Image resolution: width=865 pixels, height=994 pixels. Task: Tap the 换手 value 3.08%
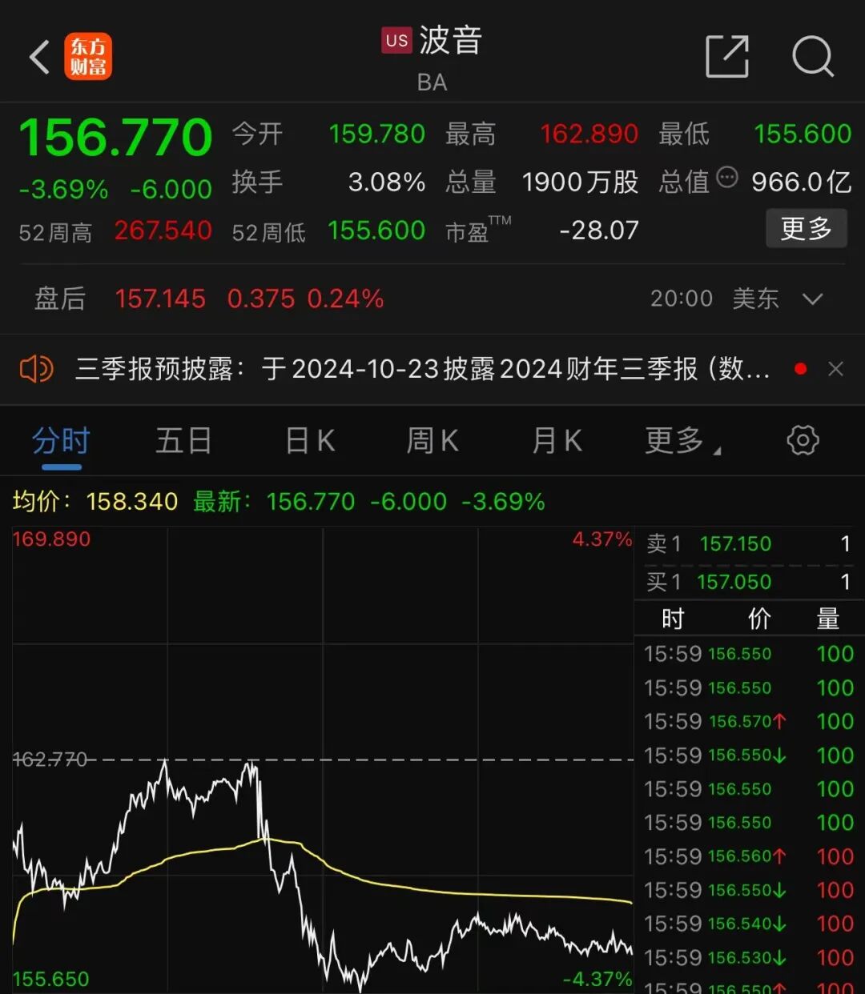pyautogui.click(x=387, y=182)
